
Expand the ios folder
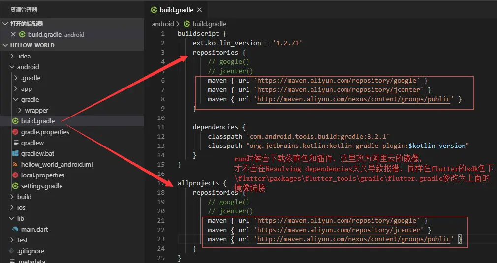12,207
